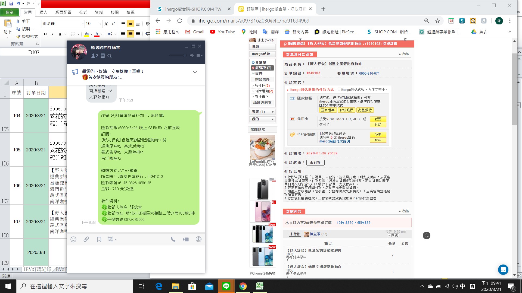Bookmark this page with the star icon
The image size is (522, 293).
pyautogui.click(x=437, y=21)
